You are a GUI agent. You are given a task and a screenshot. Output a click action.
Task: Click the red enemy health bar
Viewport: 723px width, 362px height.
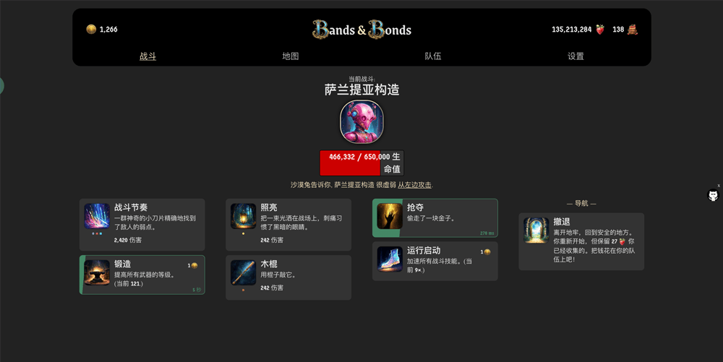point(361,163)
